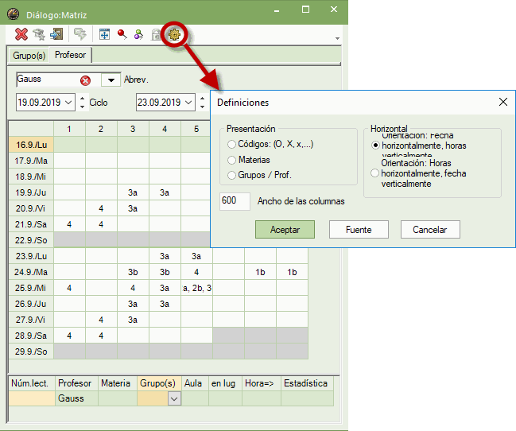516x431 pixels.
Task: Select Materias presentation radio option
Action: pos(231,160)
